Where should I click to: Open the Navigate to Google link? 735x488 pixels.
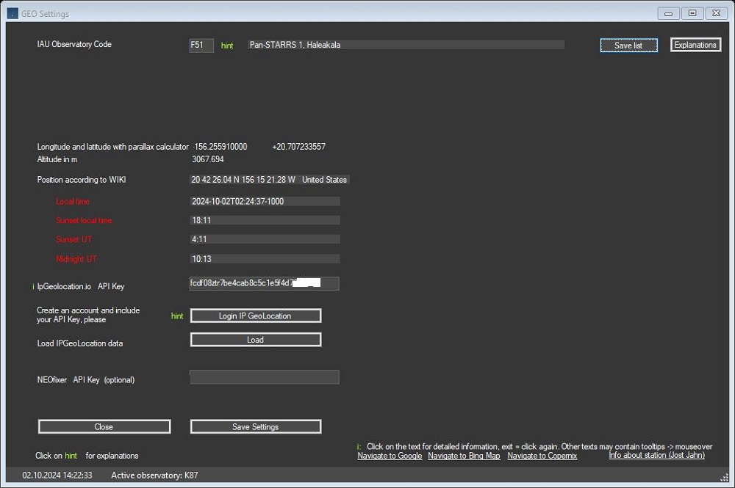pyautogui.click(x=389, y=456)
